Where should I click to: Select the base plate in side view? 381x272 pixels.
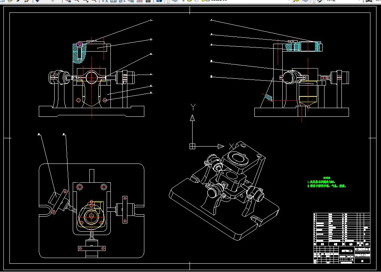click(301, 112)
